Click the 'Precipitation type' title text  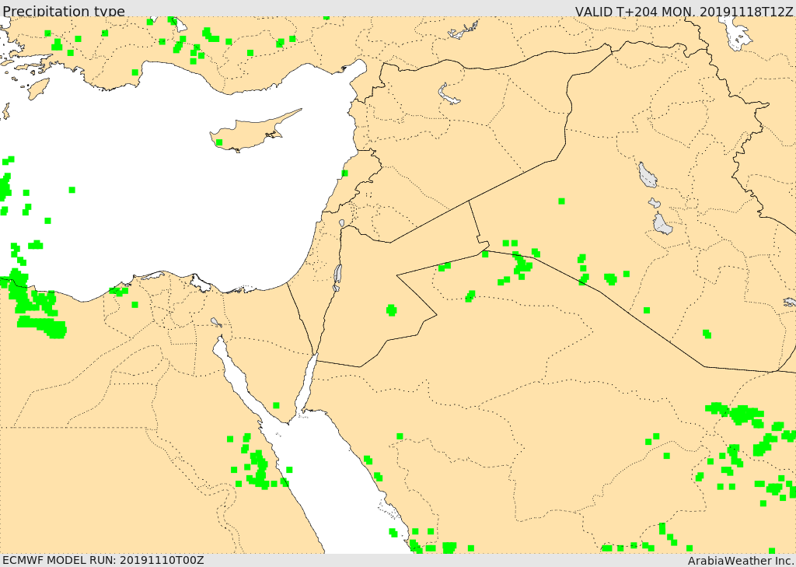[x=64, y=11]
